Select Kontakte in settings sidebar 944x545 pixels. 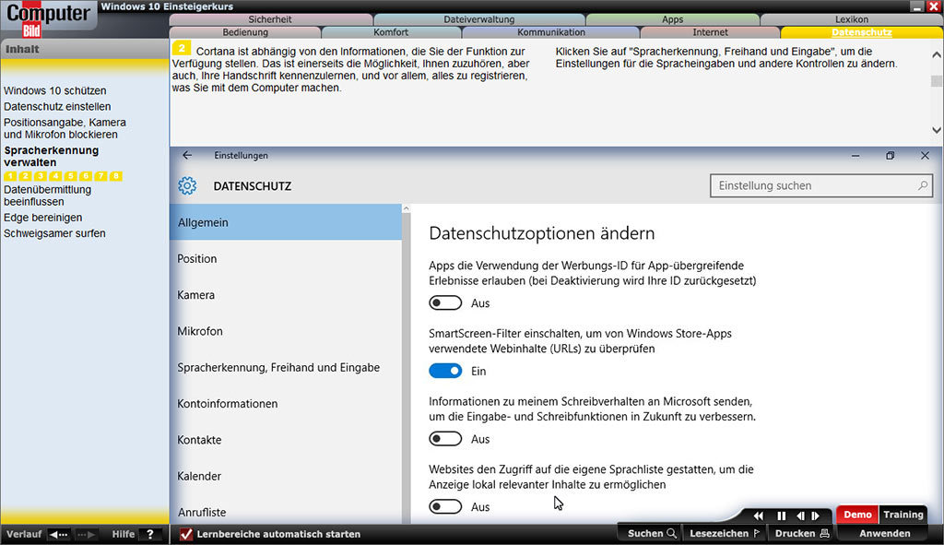point(286,440)
